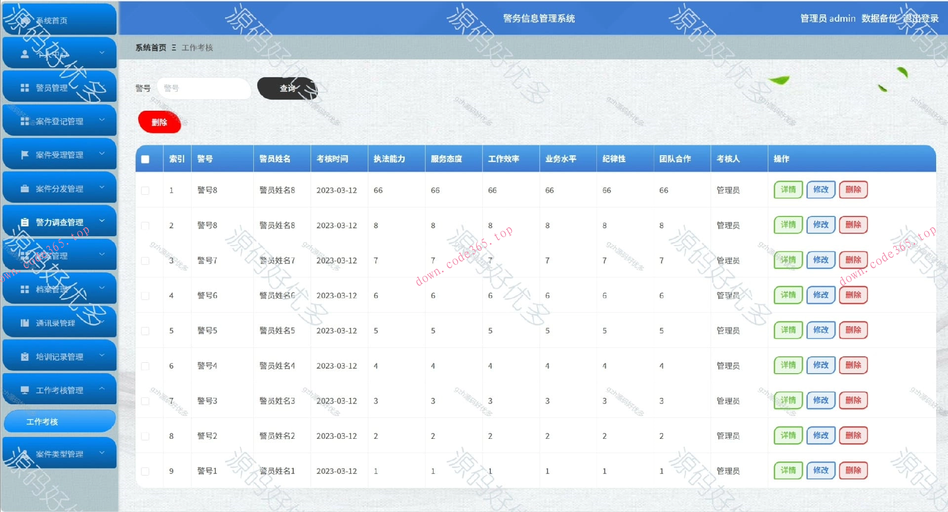Image resolution: width=948 pixels, height=512 pixels.
Task: Click the 档案管理 sidebar icon
Action: point(24,289)
